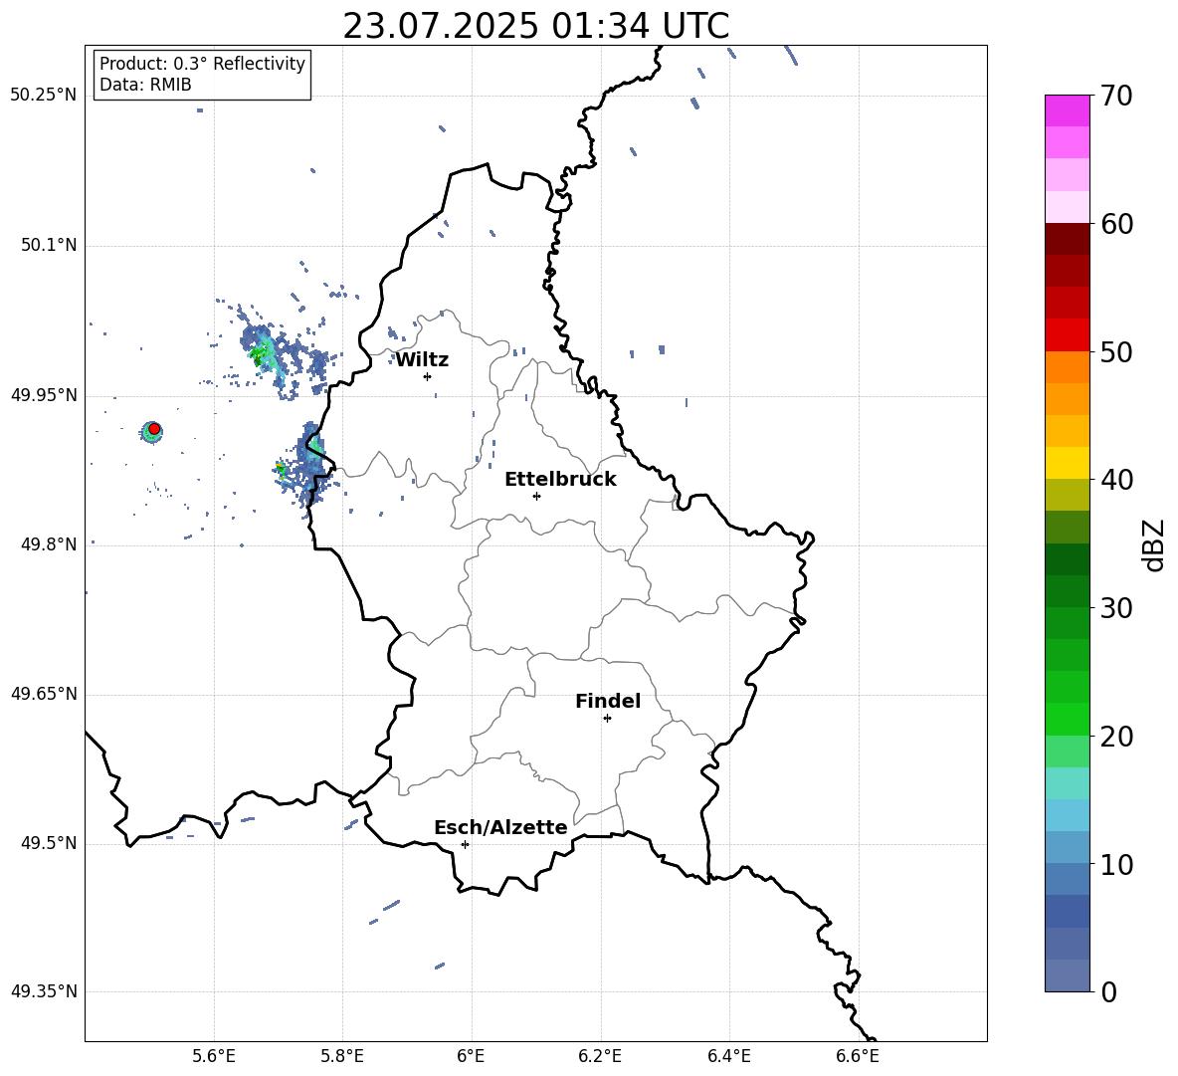Click the colorbar tick value 0
The width and height of the screenshot is (1178, 1076).
click(1109, 992)
